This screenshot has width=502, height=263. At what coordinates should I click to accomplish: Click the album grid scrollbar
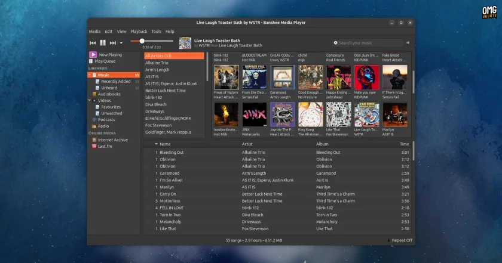click(x=413, y=82)
